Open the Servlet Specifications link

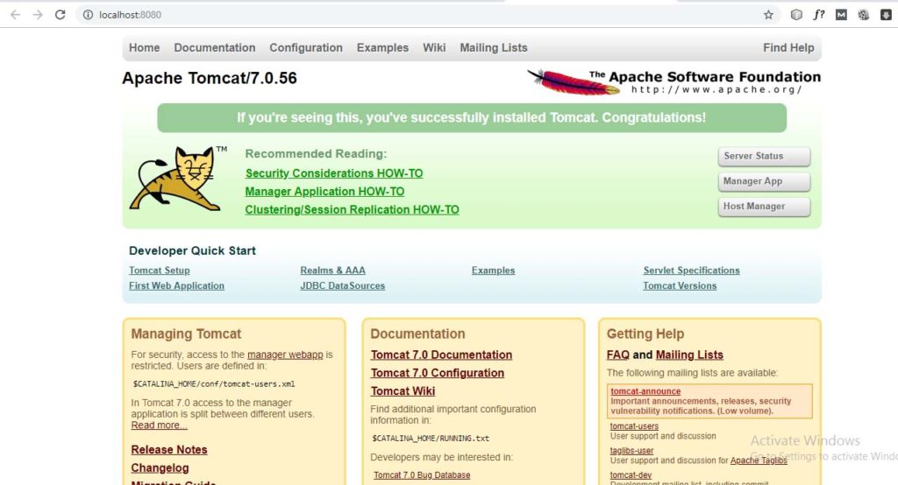point(691,271)
